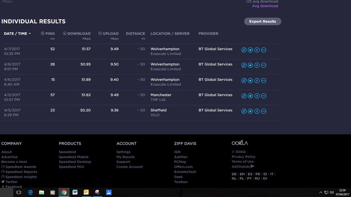Sort results by Date / Time

(x=17, y=33)
